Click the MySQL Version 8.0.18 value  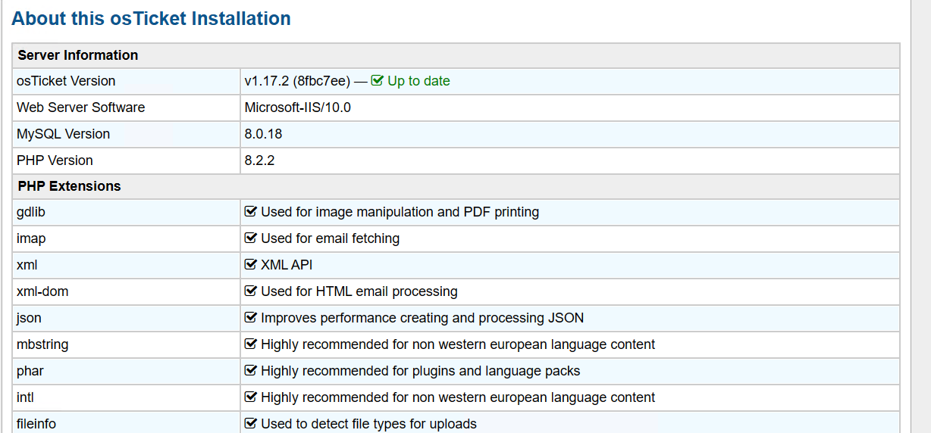coord(263,134)
